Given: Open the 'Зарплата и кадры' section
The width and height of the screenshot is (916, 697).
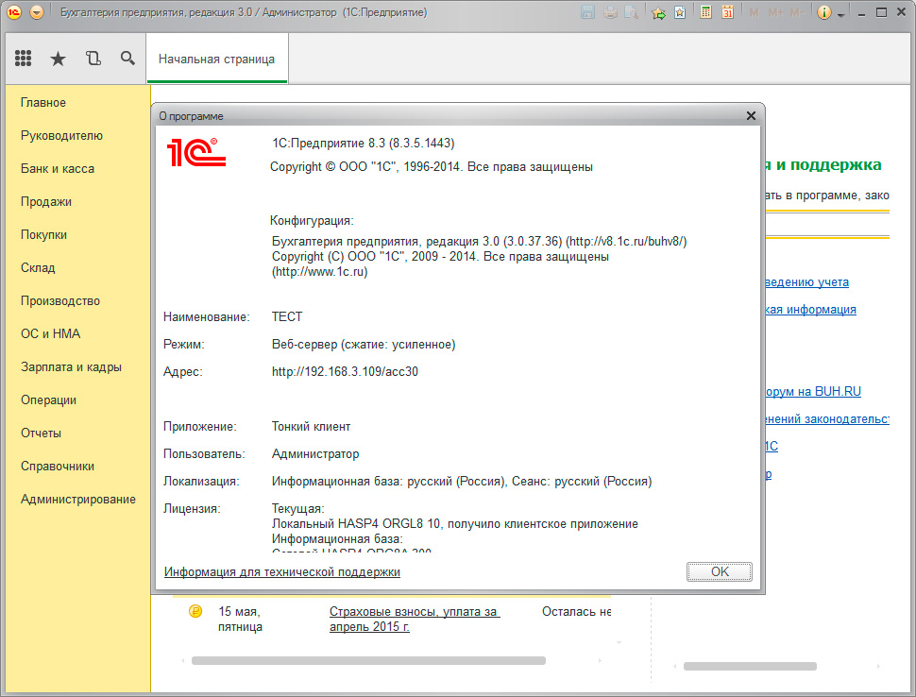Looking at the screenshot, I should 71,366.
